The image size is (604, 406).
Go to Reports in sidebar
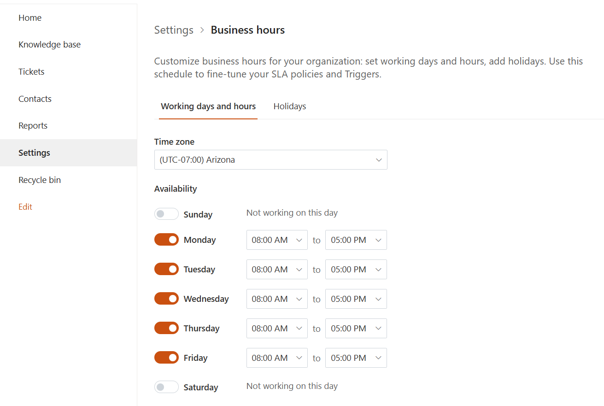[x=33, y=126]
